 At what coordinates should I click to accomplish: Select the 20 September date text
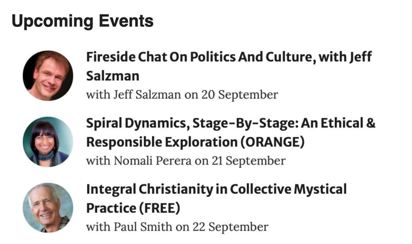pos(240,95)
